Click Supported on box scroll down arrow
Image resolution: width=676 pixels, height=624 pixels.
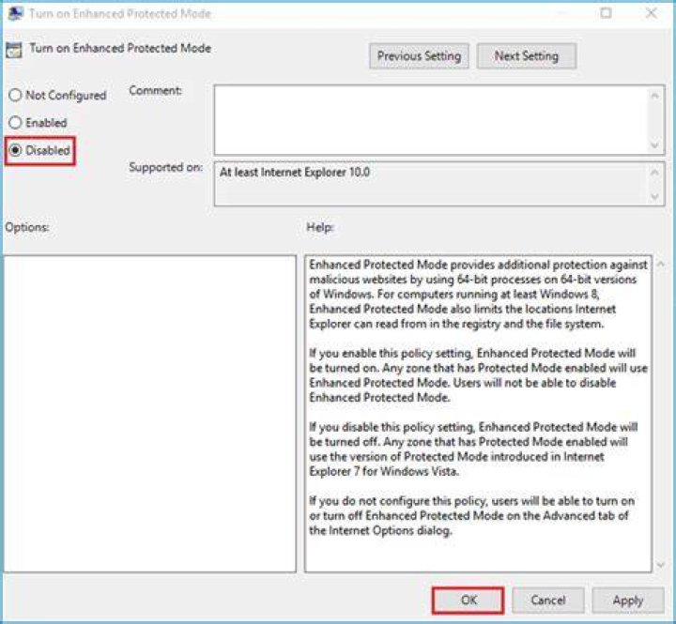[654, 196]
